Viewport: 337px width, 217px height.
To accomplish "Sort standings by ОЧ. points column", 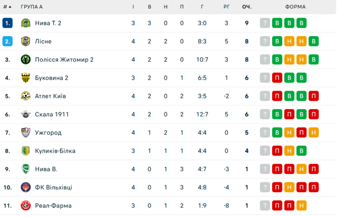I will [x=247, y=7].
